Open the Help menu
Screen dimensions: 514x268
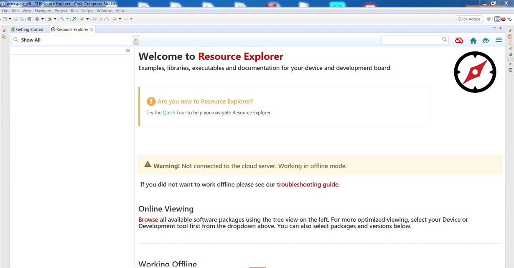120,11
